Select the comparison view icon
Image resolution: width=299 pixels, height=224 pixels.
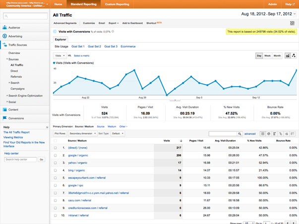[281, 134]
